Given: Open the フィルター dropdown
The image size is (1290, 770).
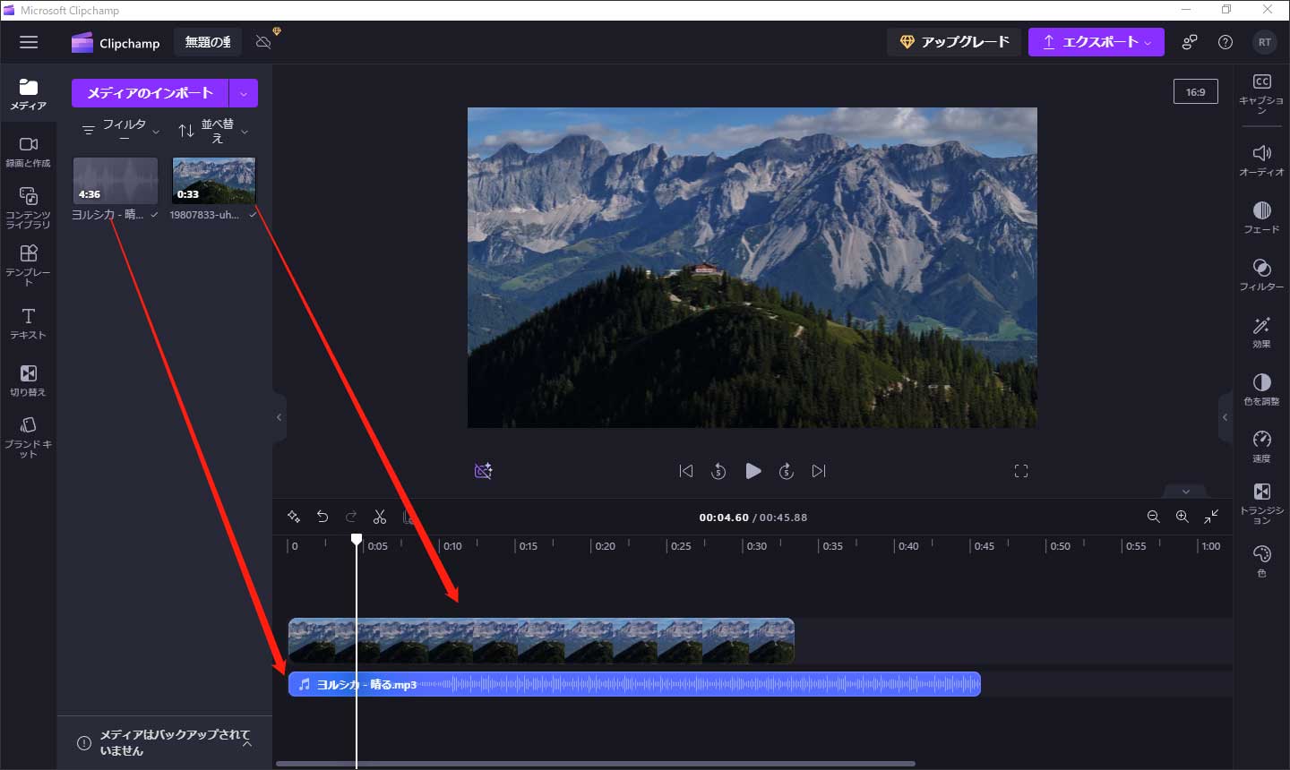Looking at the screenshot, I should point(121,131).
